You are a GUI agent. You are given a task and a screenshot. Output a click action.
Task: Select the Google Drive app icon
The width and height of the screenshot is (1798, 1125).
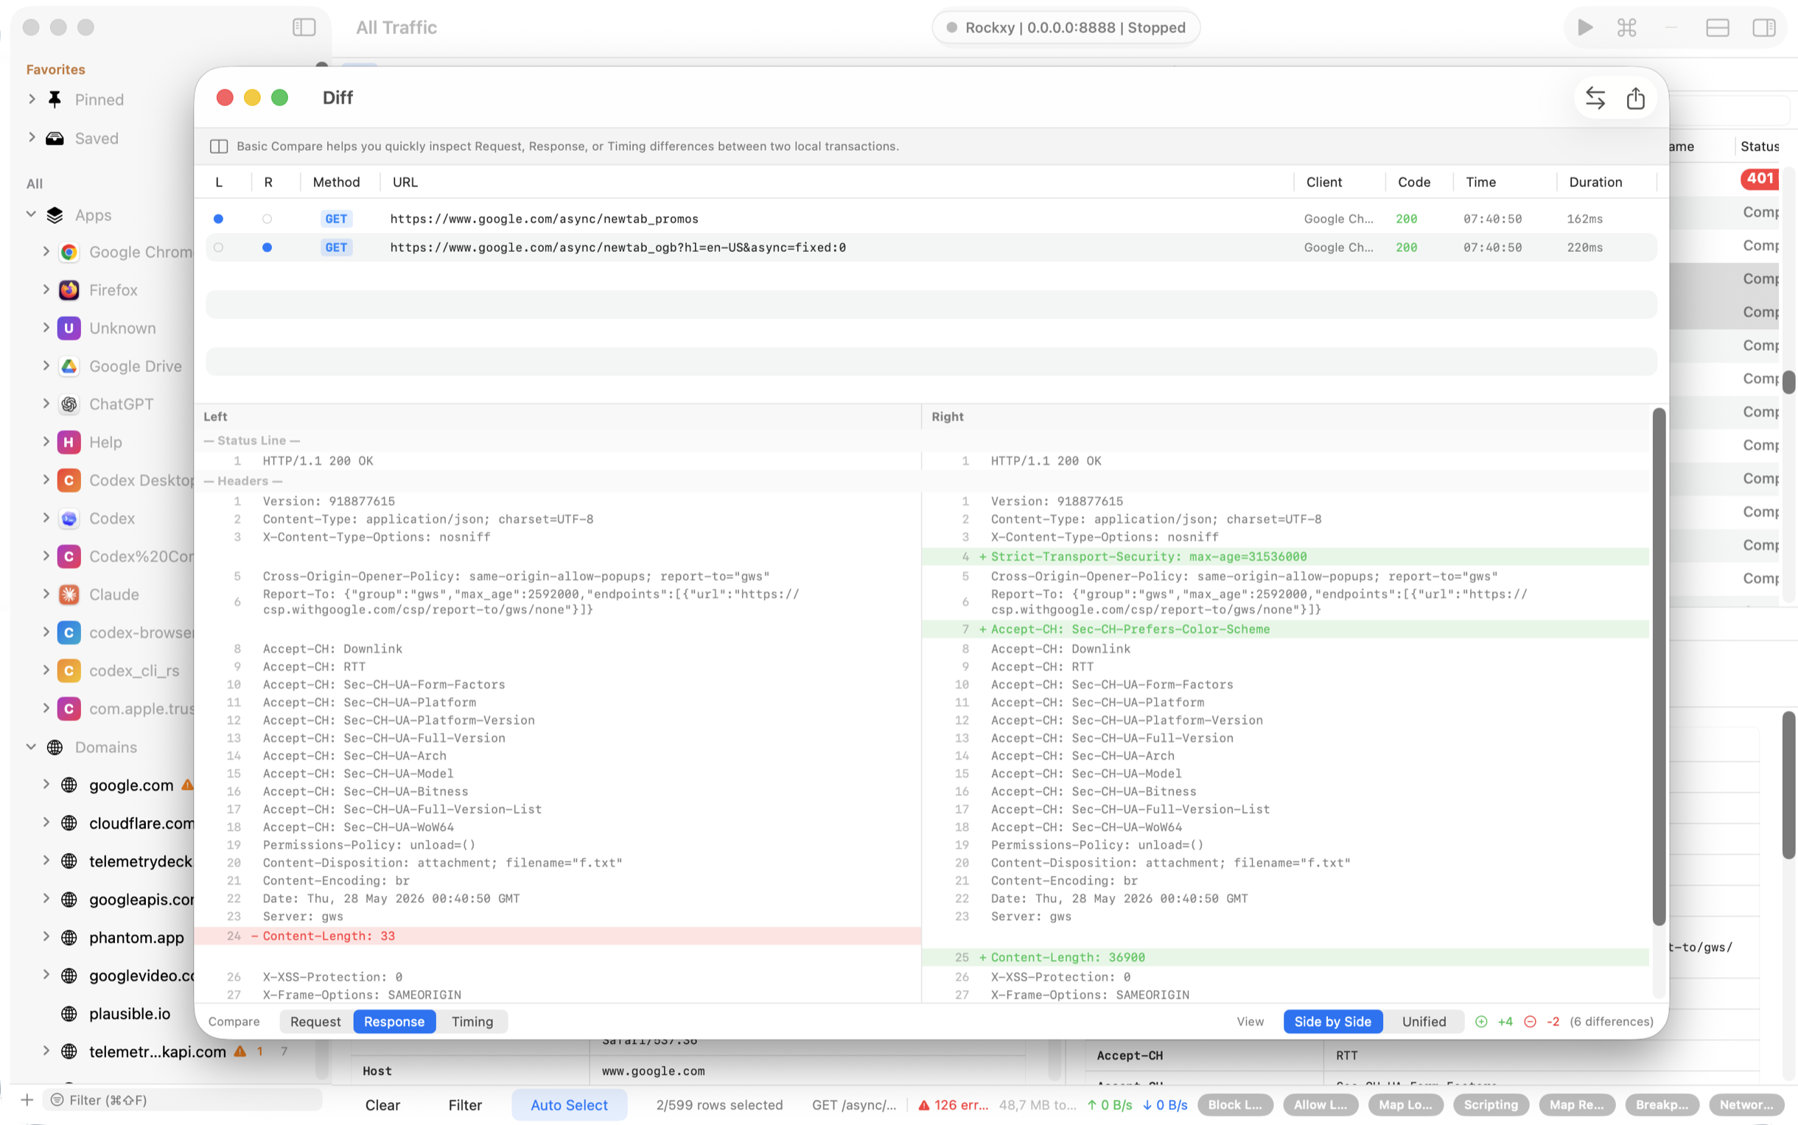point(69,366)
